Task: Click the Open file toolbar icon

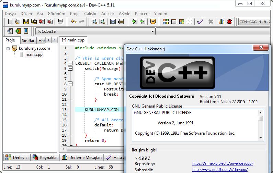Action: [x=18, y=22]
